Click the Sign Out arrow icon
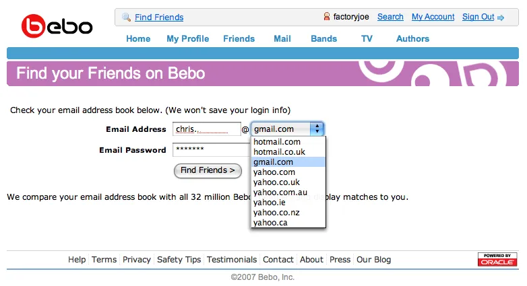 (x=501, y=17)
